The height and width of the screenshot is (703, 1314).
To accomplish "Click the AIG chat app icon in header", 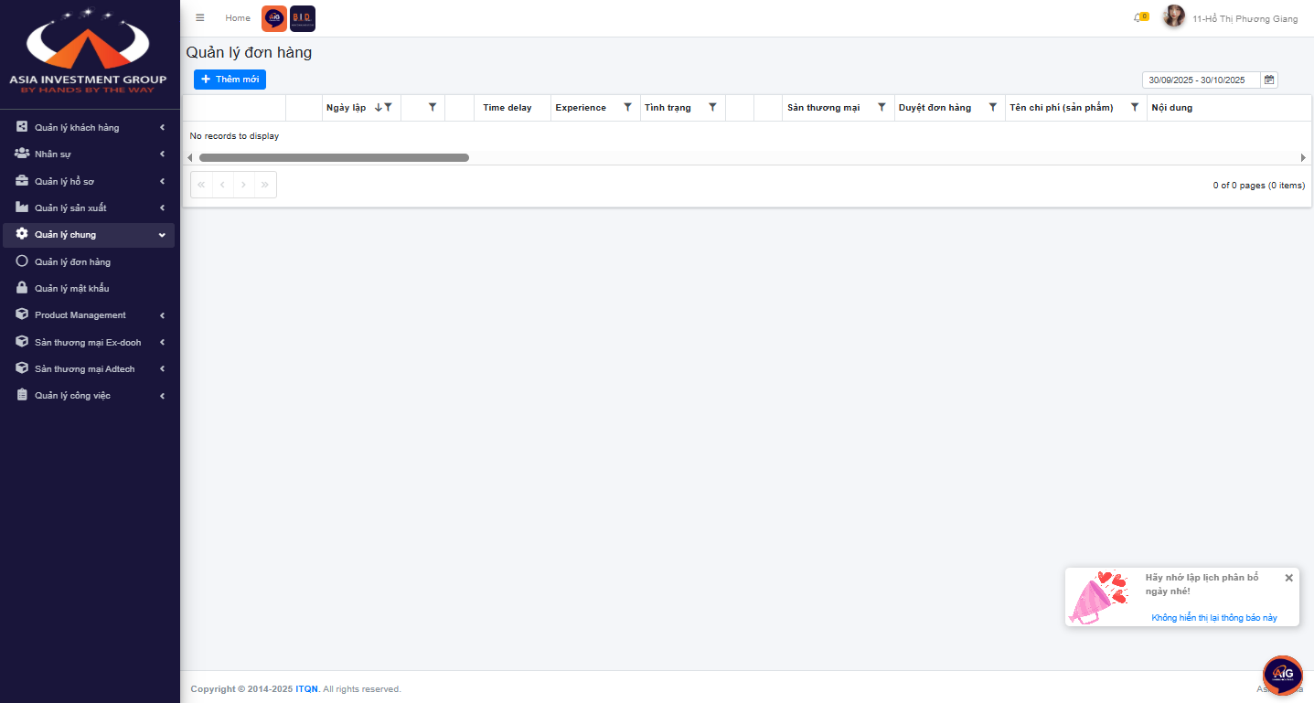I will click(274, 18).
